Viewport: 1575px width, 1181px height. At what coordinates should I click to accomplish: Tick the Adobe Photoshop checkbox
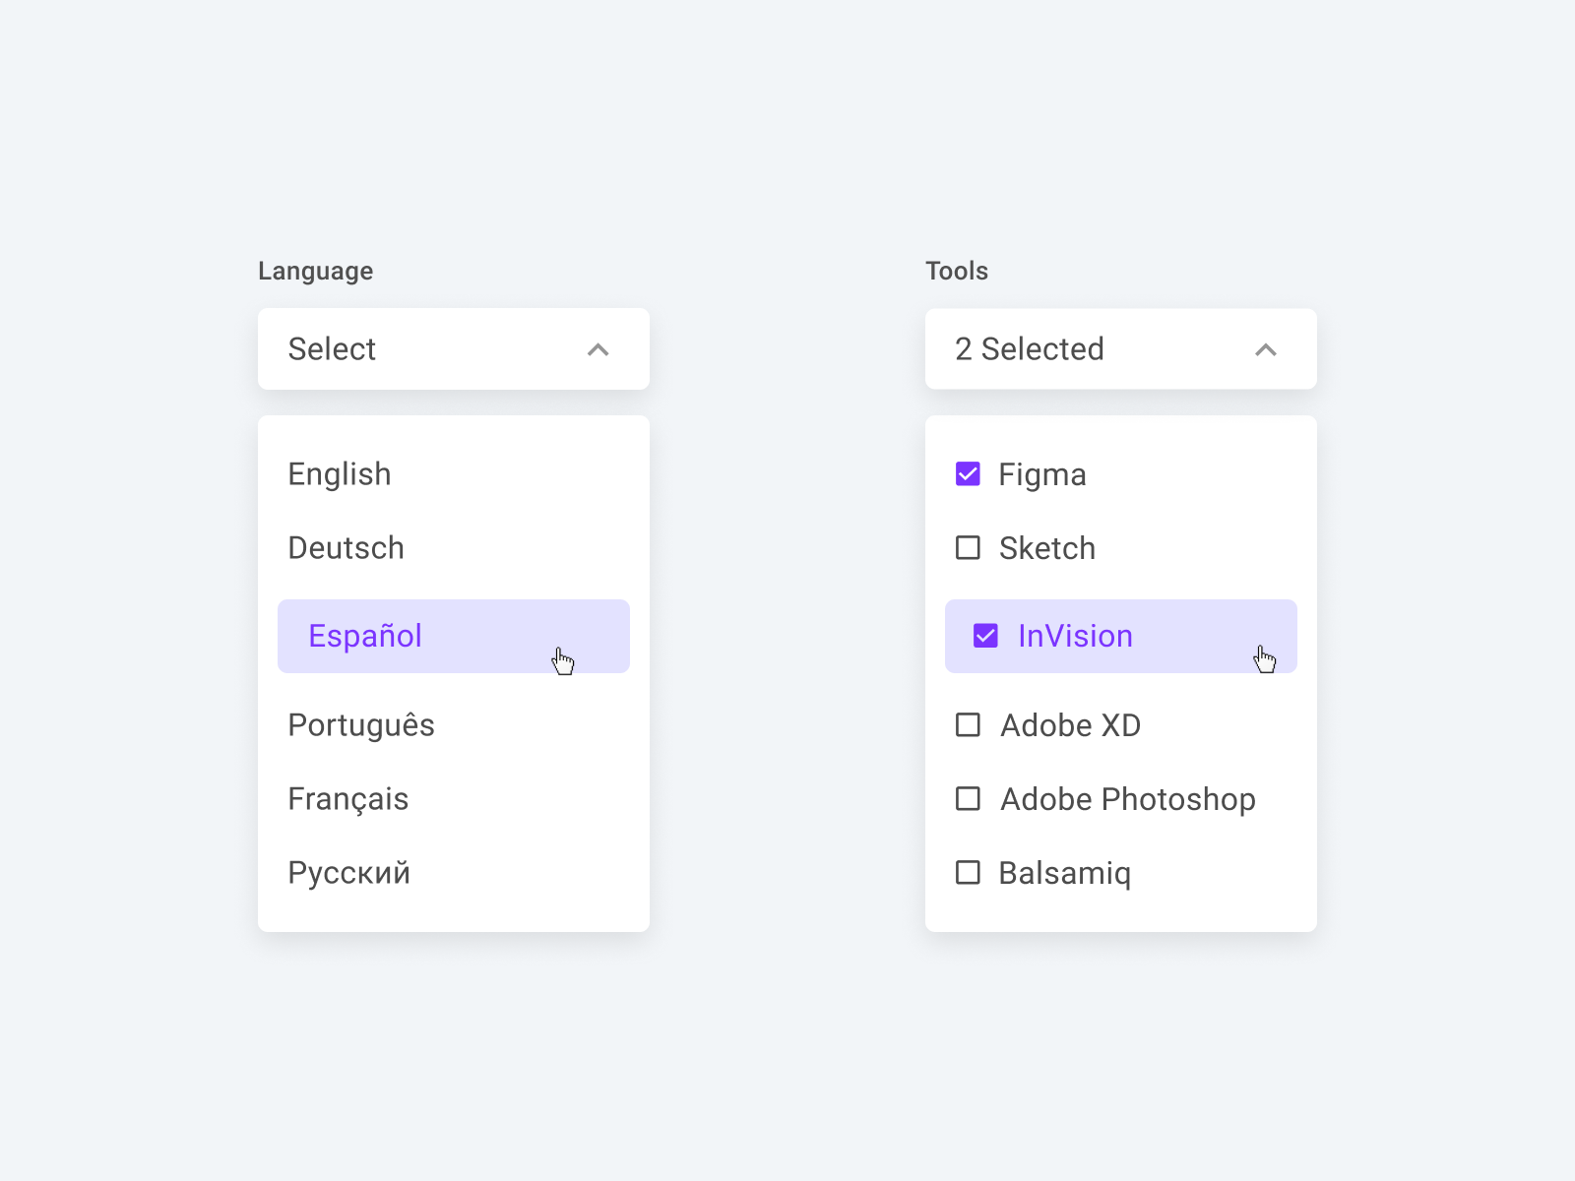(968, 799)
